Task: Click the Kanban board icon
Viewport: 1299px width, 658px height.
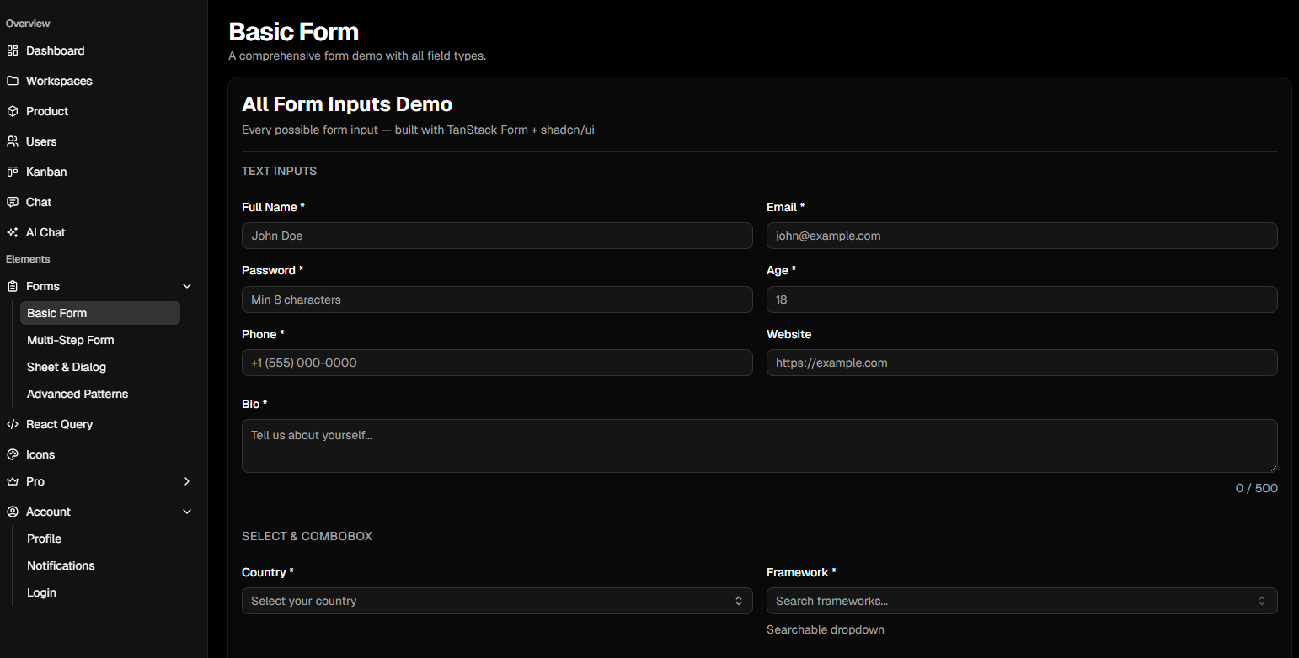Action: point(13,172)
